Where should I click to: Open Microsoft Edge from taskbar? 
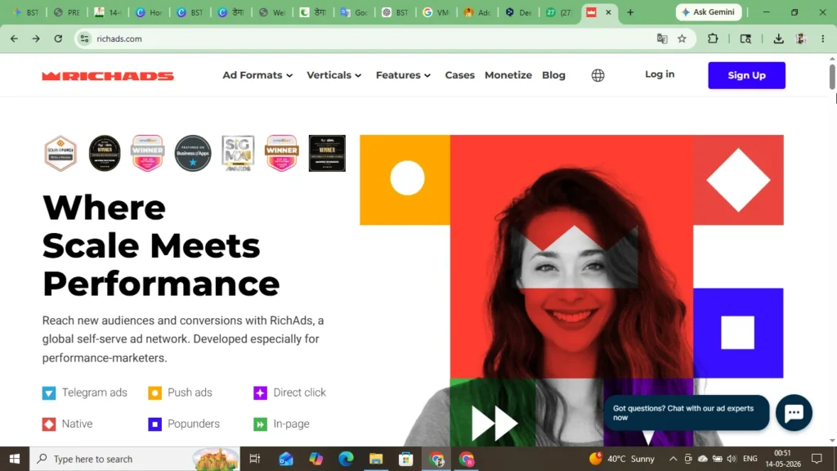point(346,459)
